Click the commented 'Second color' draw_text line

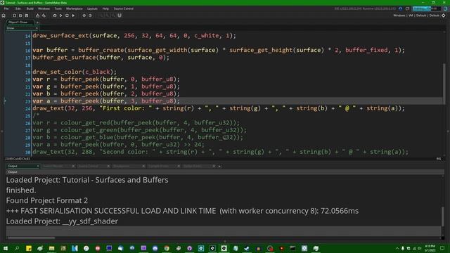click(220, 152)
